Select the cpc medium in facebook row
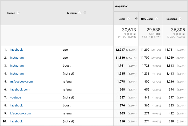Viewport: 188px width, 126px height. click(x=65, y=50)
